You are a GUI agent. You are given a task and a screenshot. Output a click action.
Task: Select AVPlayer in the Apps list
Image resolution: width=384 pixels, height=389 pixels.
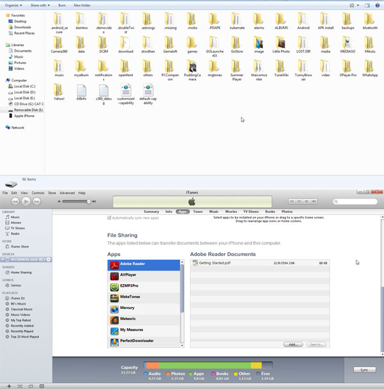(144, 276)
